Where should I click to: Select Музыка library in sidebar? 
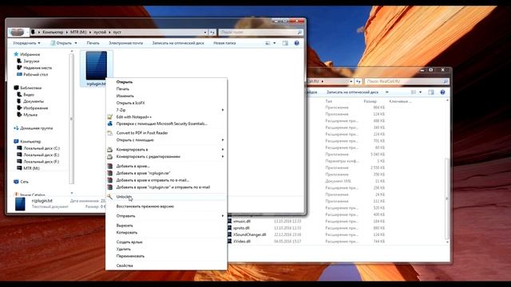point(30,115)
